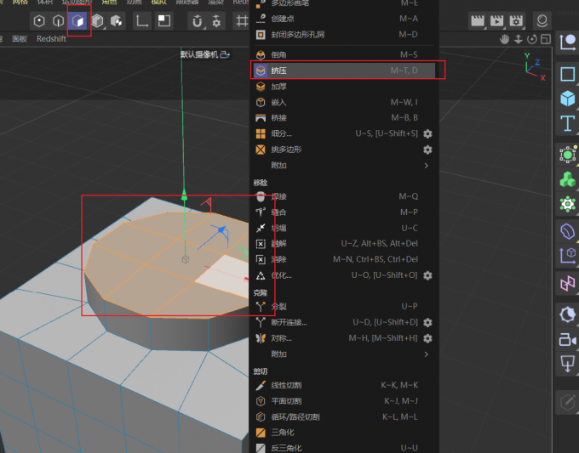Activate Model mode cube icon
Screen dimensions: 579x453
point(97,20)
